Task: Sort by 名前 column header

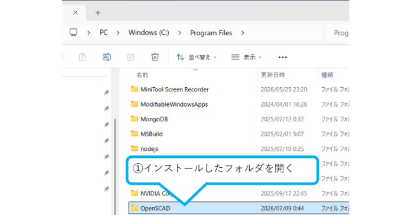Action: (142, 75)
